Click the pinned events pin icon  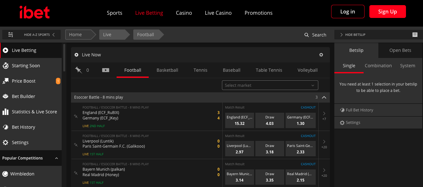tap(78, 70)
